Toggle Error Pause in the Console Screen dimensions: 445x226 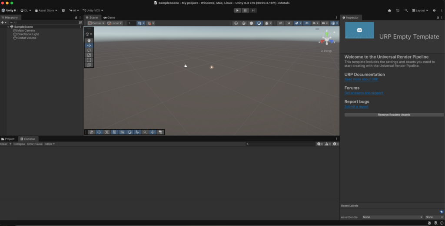[35, 144]
